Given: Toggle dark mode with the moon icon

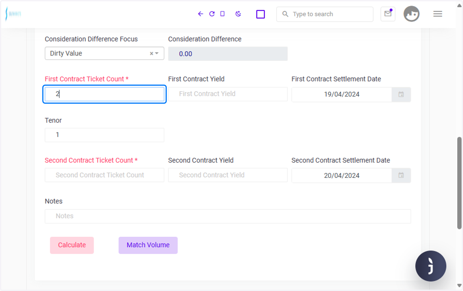Looking at the screenshot, I should [x=238, y=14].
